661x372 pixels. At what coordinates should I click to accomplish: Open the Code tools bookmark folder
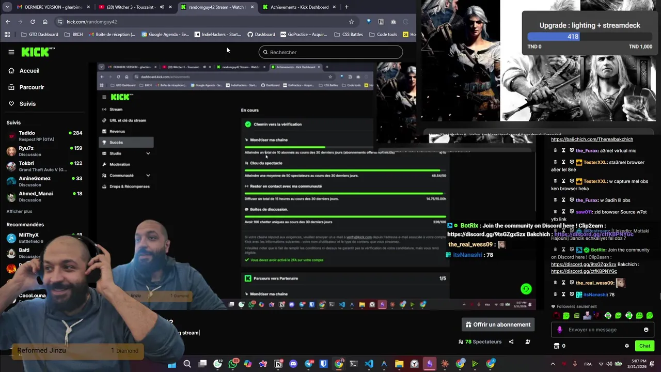point(383,35)
